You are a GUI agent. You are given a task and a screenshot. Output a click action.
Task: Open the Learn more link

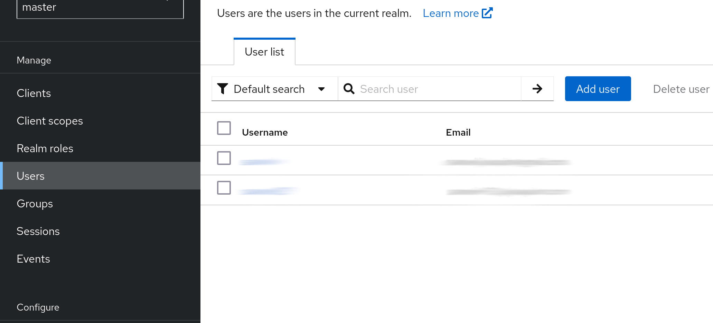[450, 13]
